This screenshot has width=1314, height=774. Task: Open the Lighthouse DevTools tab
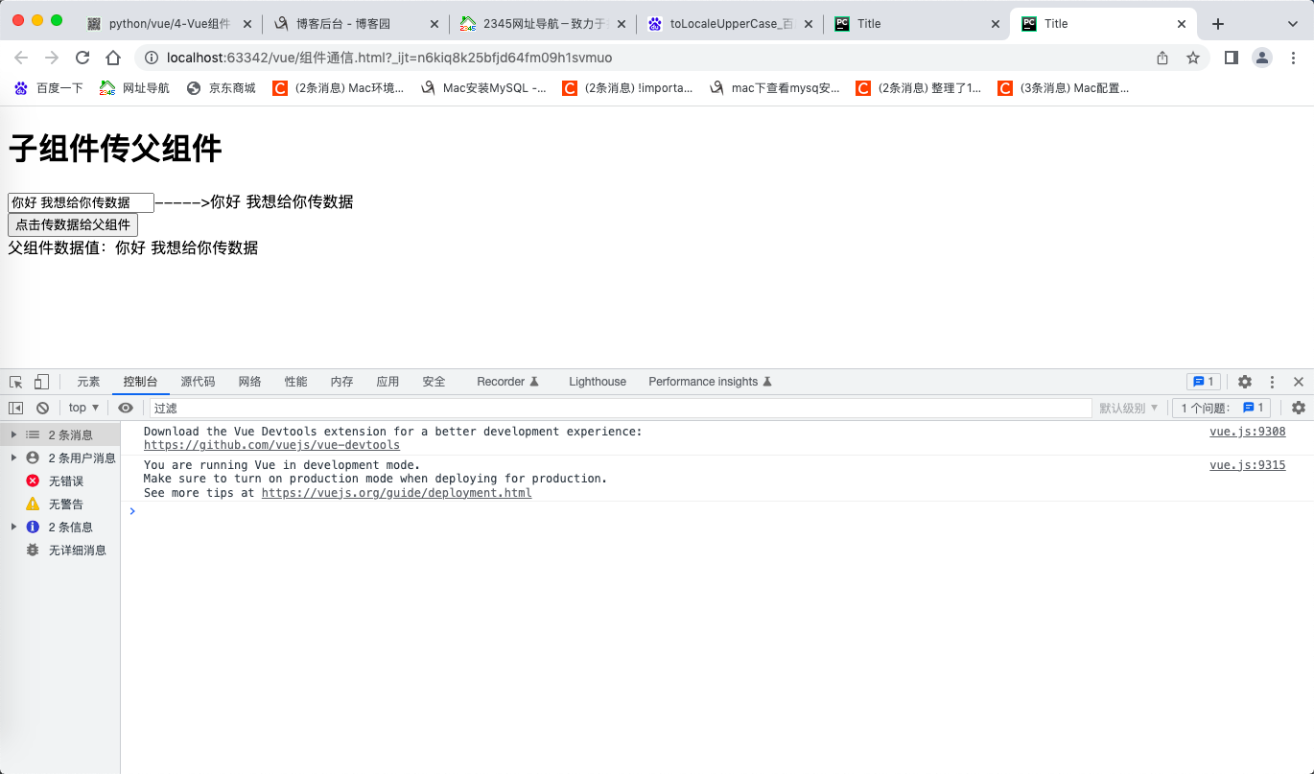tap(598, 382)
